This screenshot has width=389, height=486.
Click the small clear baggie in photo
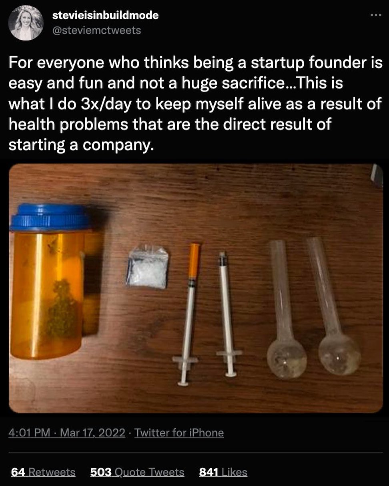pyautogui.click(x=148, y=267)
